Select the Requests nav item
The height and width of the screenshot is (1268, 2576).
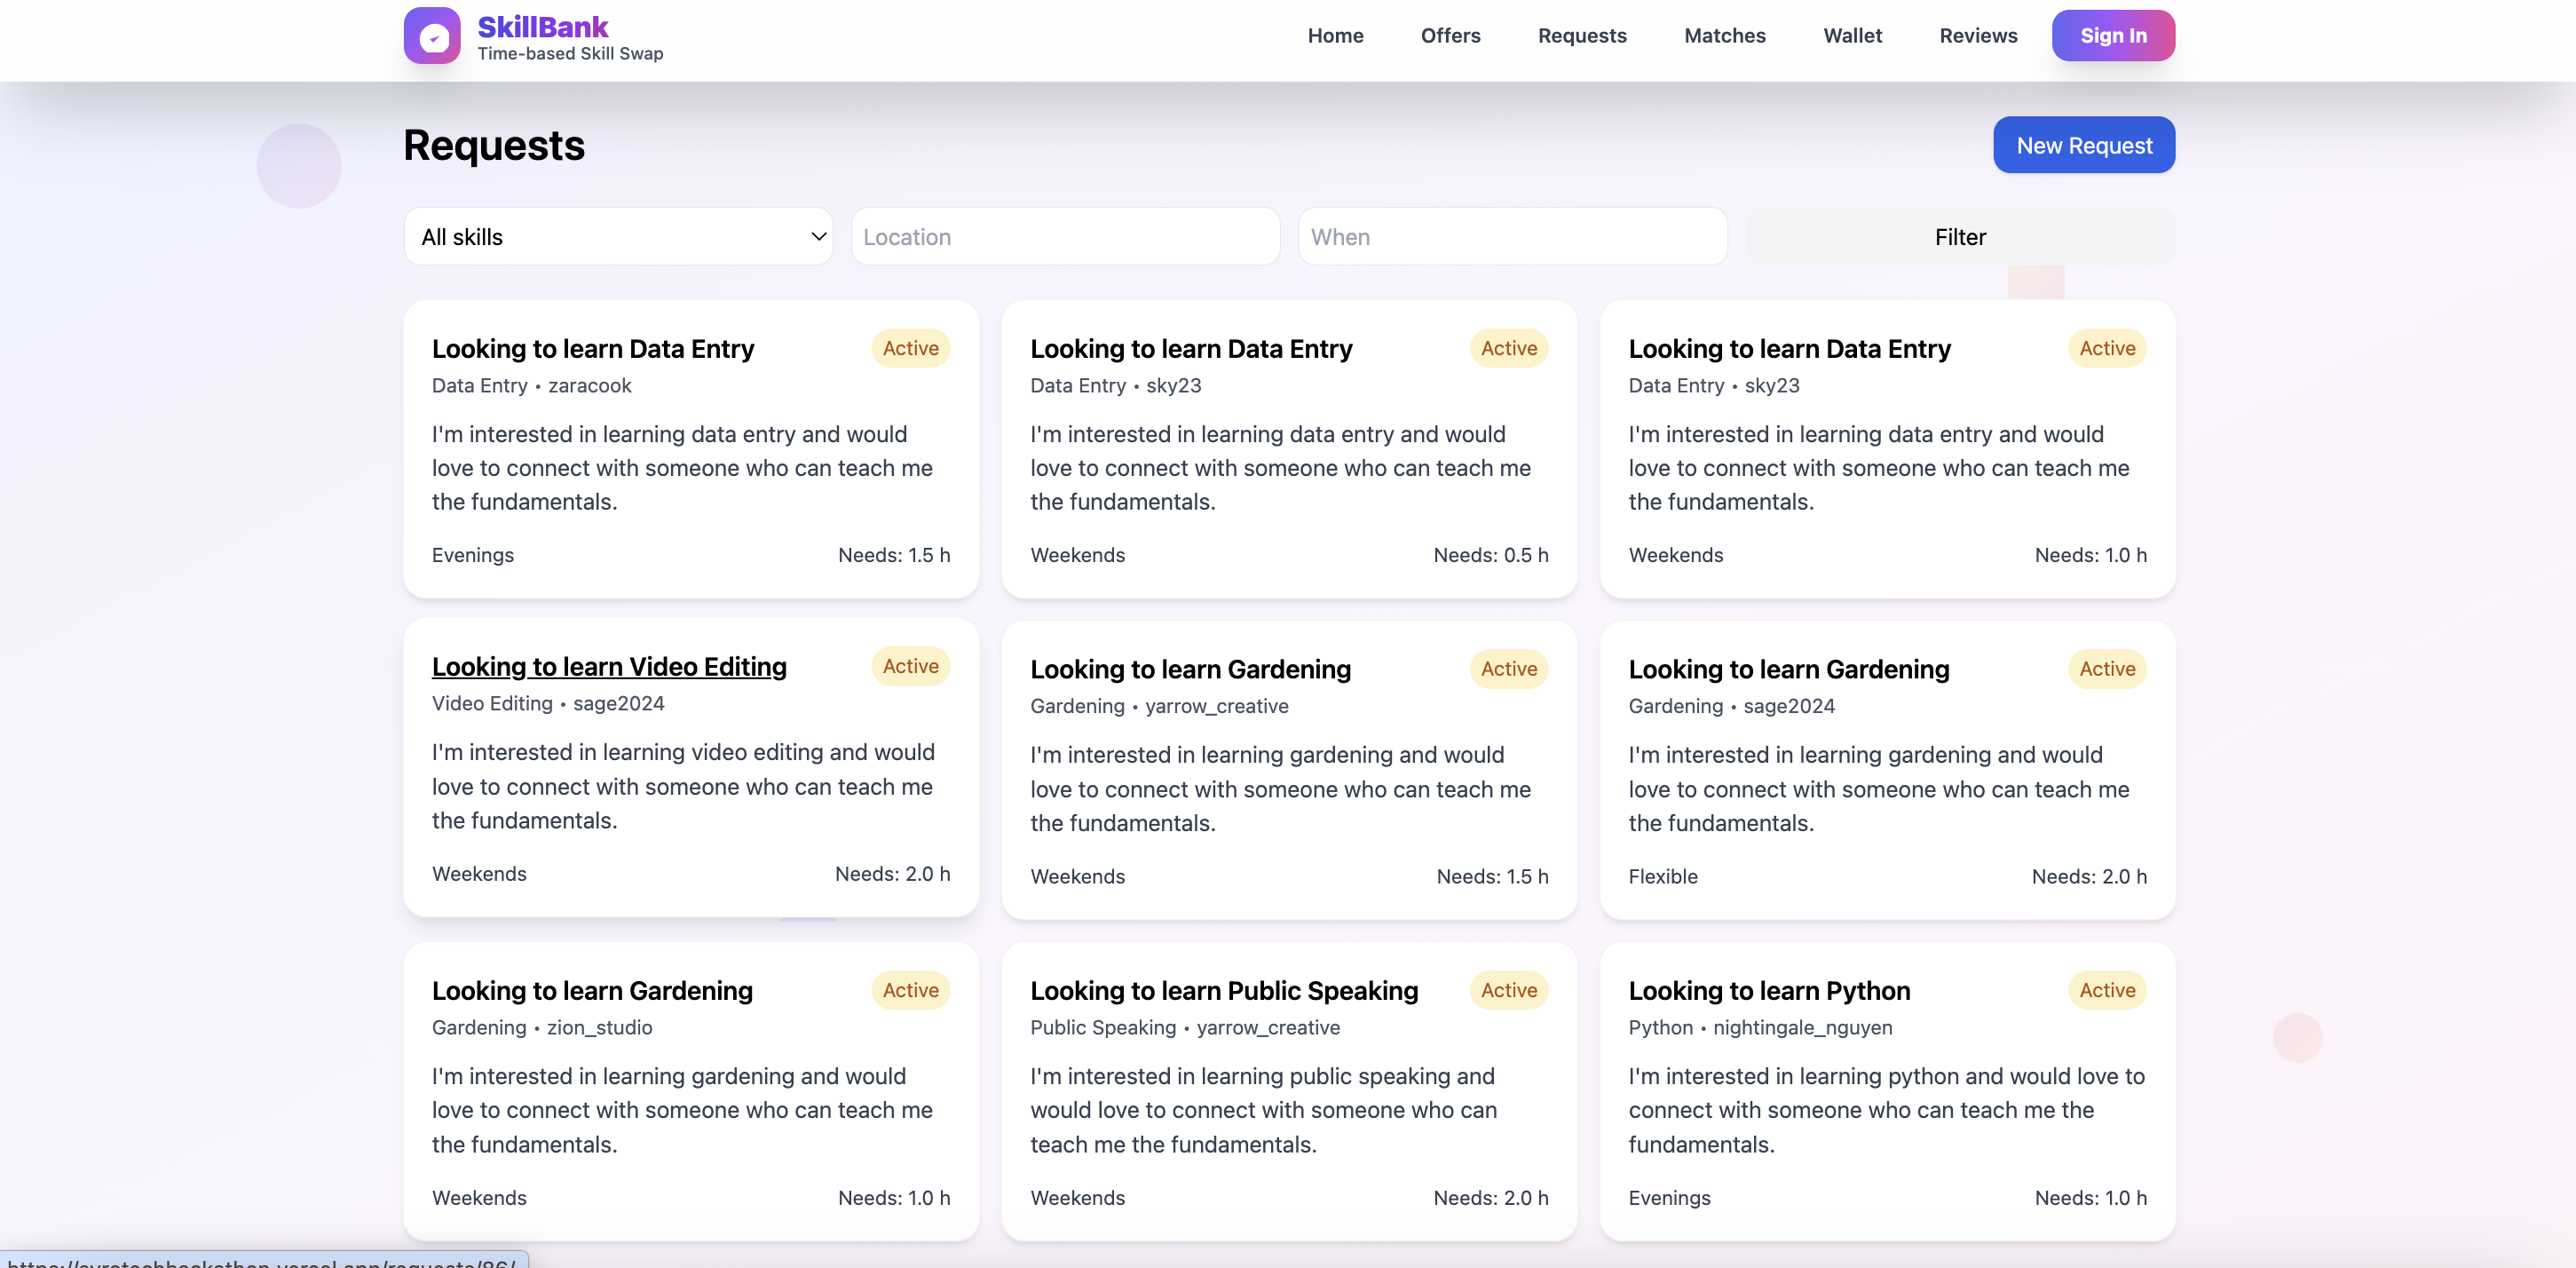click(x=1581, y=36)
